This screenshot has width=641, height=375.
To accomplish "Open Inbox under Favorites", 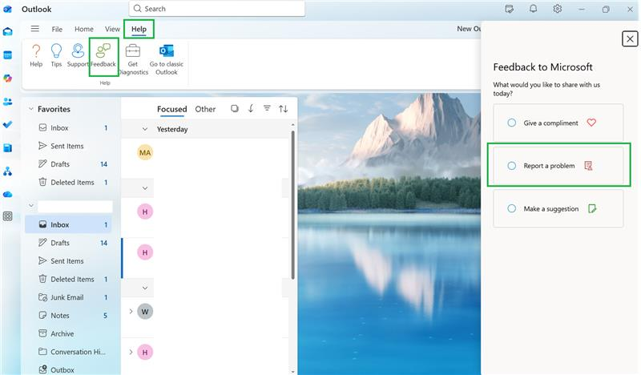I will (x=68, y=127).
